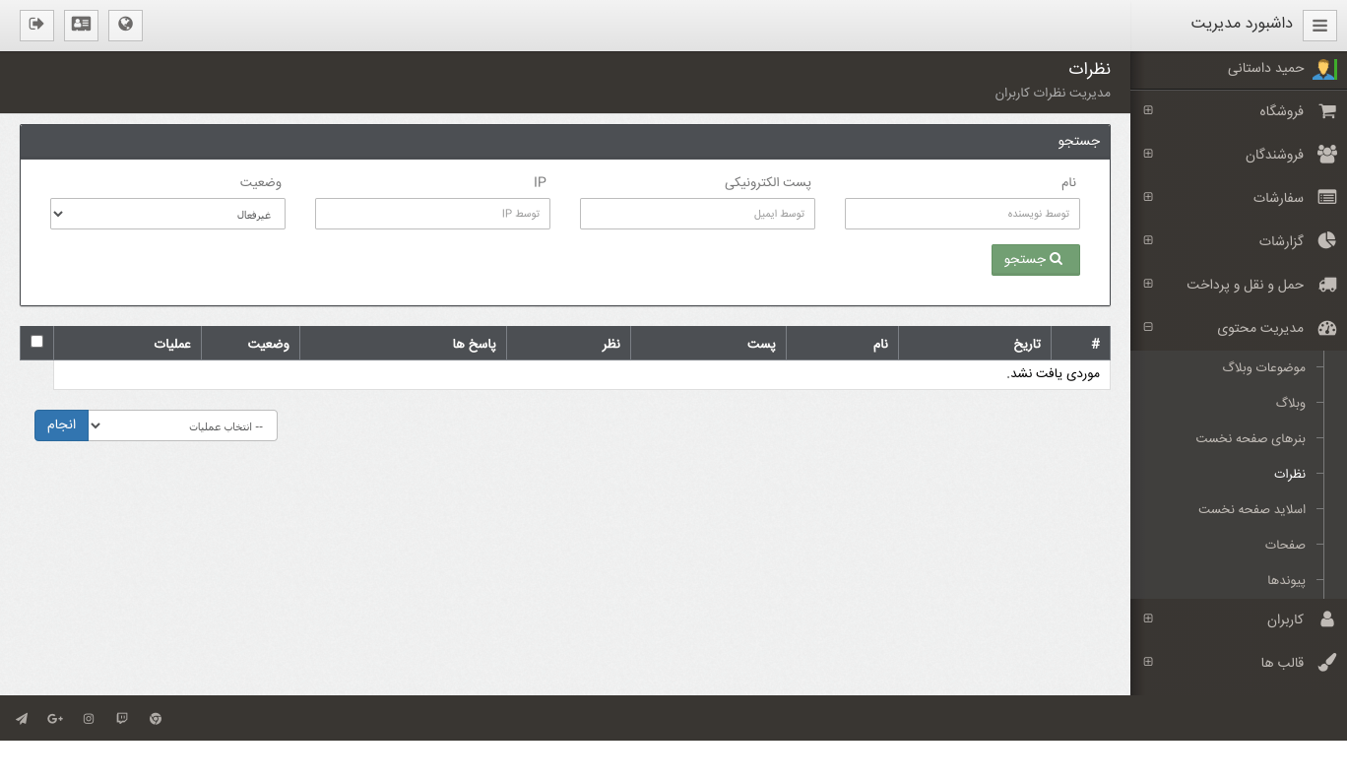
Task: Focus the IP search input field
Action: click(432, 214)
